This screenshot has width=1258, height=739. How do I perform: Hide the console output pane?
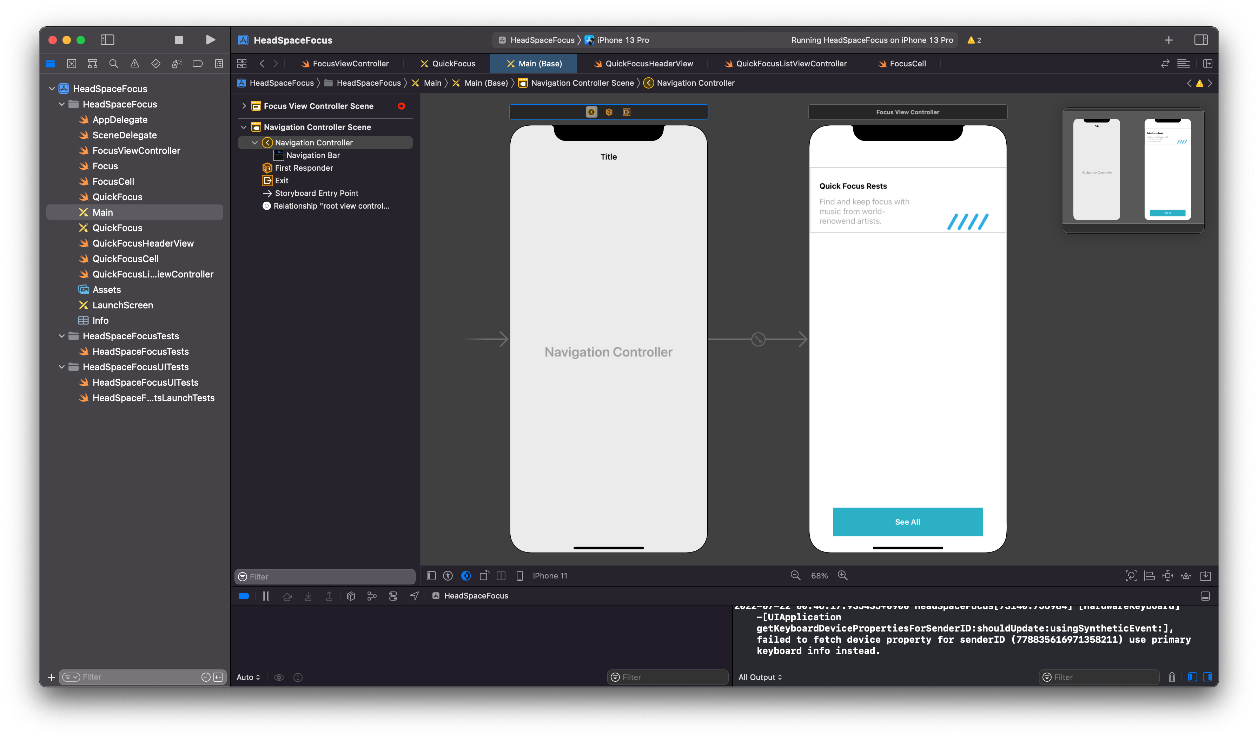[1207, 677]
